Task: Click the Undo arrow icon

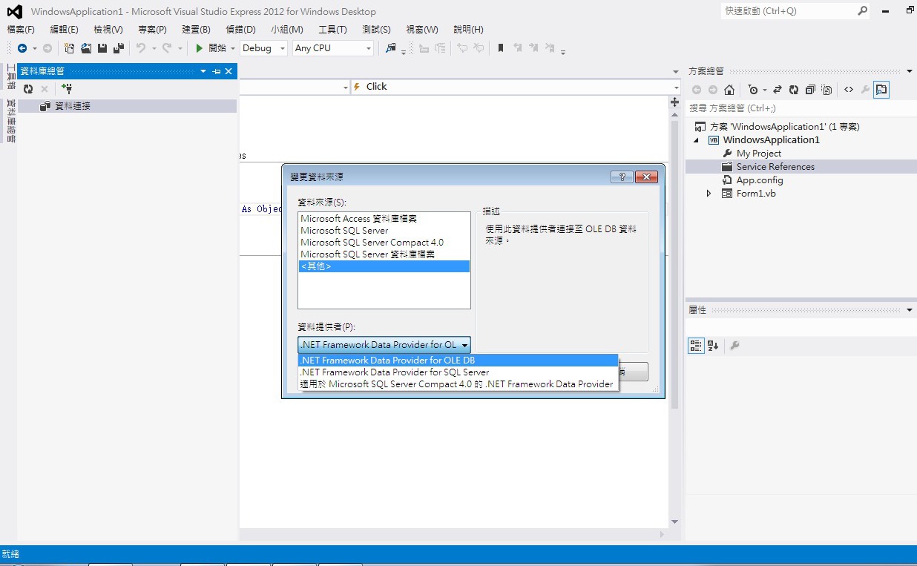Action: [x=141, y=48]
